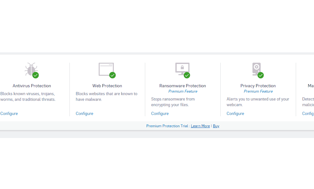This screenshot has width=314, height=189.
Task: Select the Antivirus Protection title
Action: 32,86
